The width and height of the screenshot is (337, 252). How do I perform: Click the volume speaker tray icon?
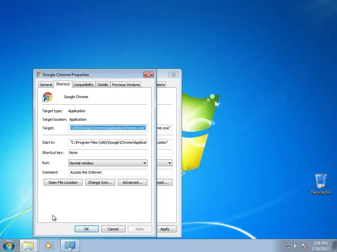pos(296,246)
